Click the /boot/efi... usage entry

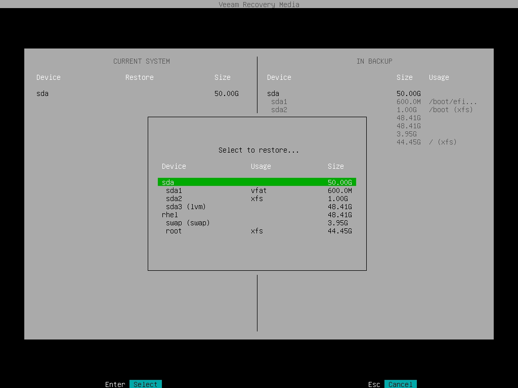click(x=453, y=102)
